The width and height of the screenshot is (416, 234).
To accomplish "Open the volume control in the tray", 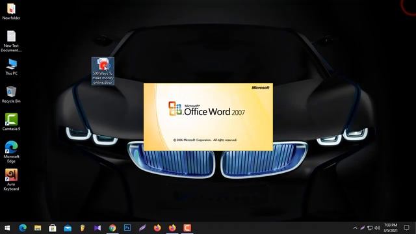I will pos(377,228).
